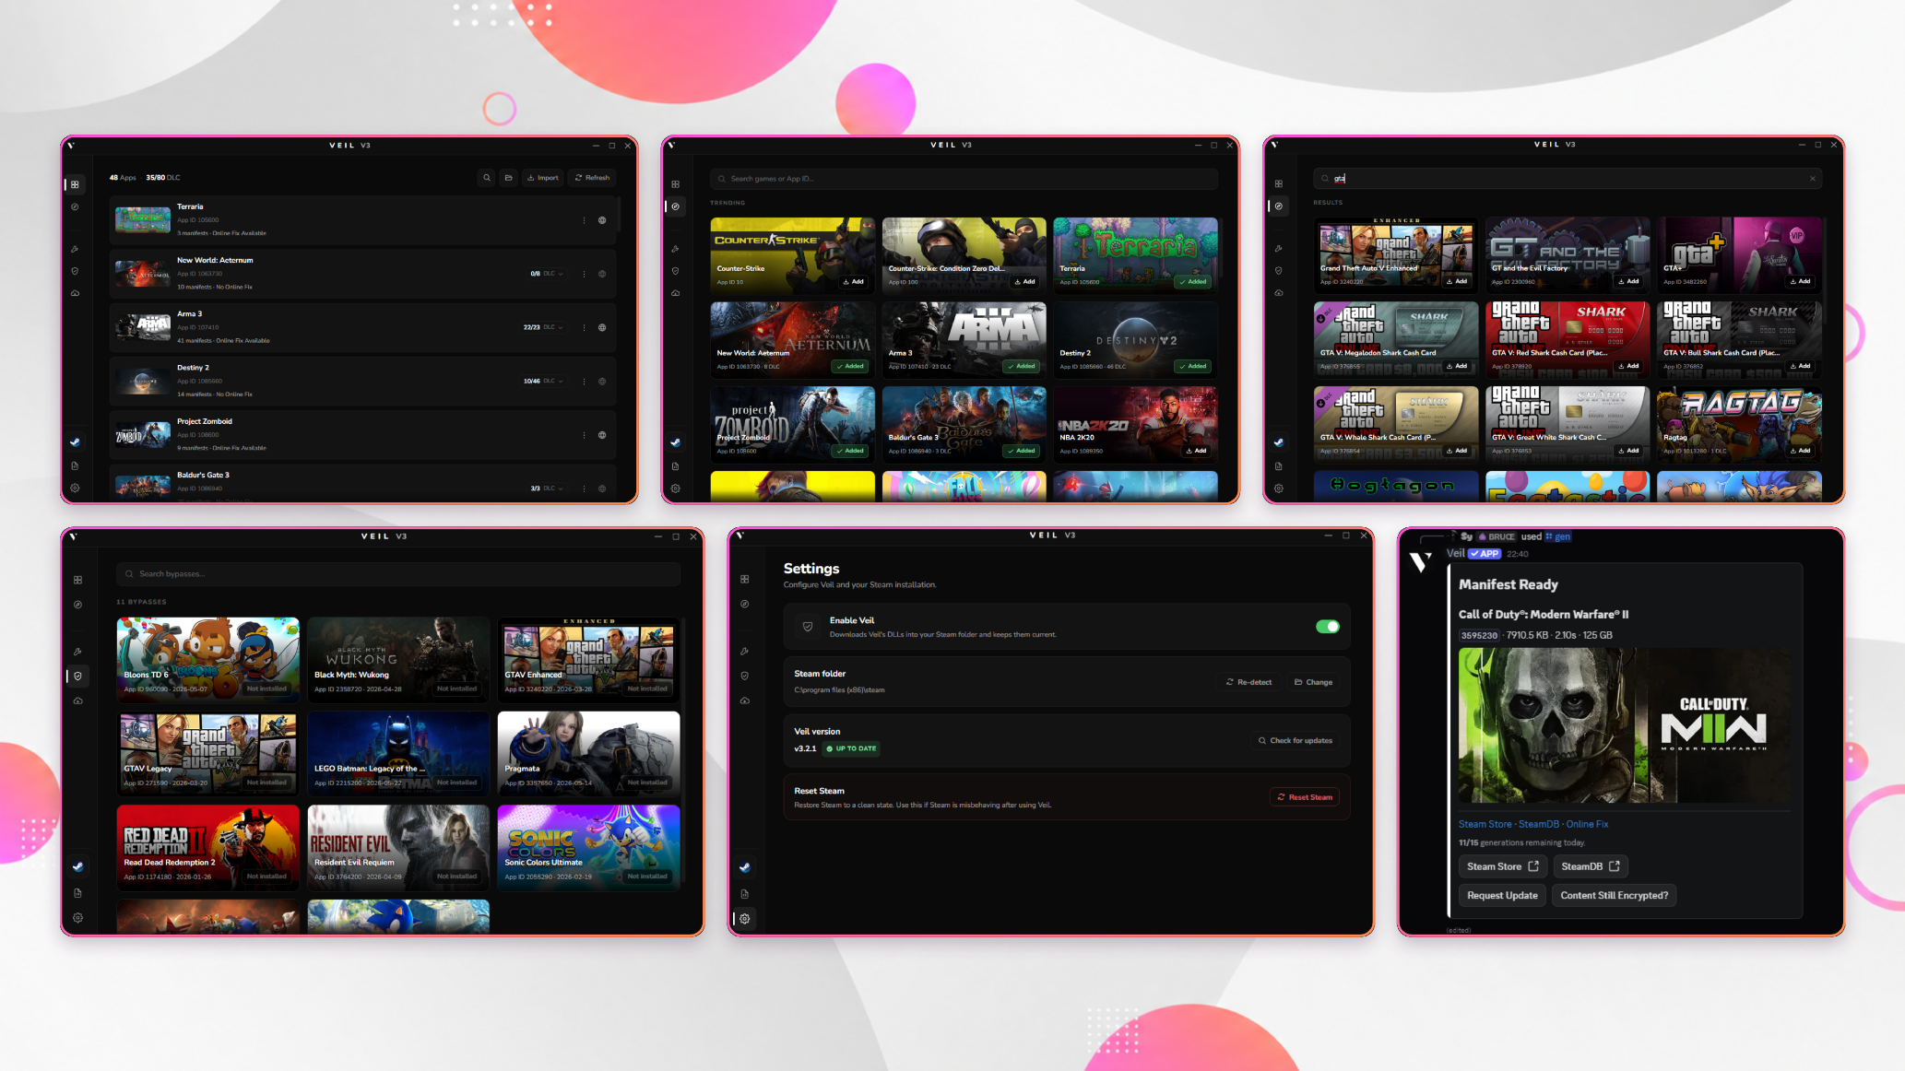Image resolution: width=1905 pixels, height=1071 pixels.
Task: Click the gen command tag in Discord message
Action: pos(1558,536)
